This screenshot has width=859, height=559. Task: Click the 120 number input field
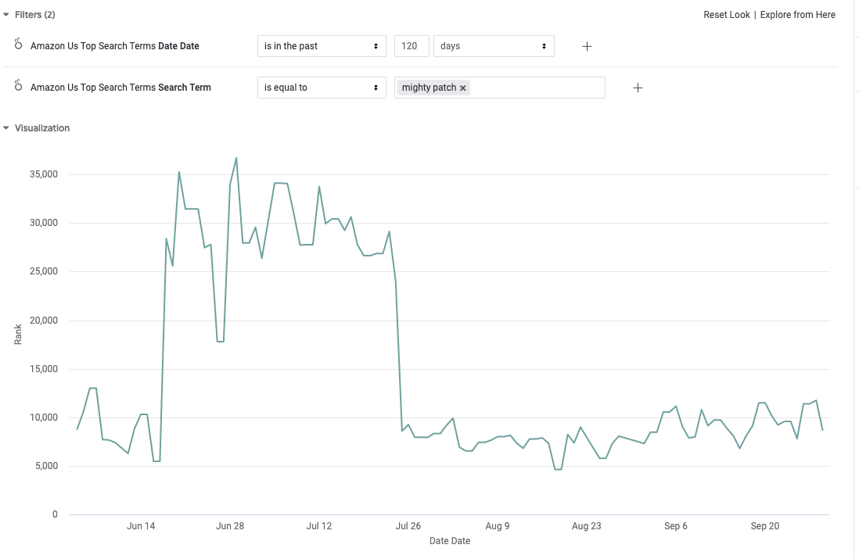tap(411, 46)
